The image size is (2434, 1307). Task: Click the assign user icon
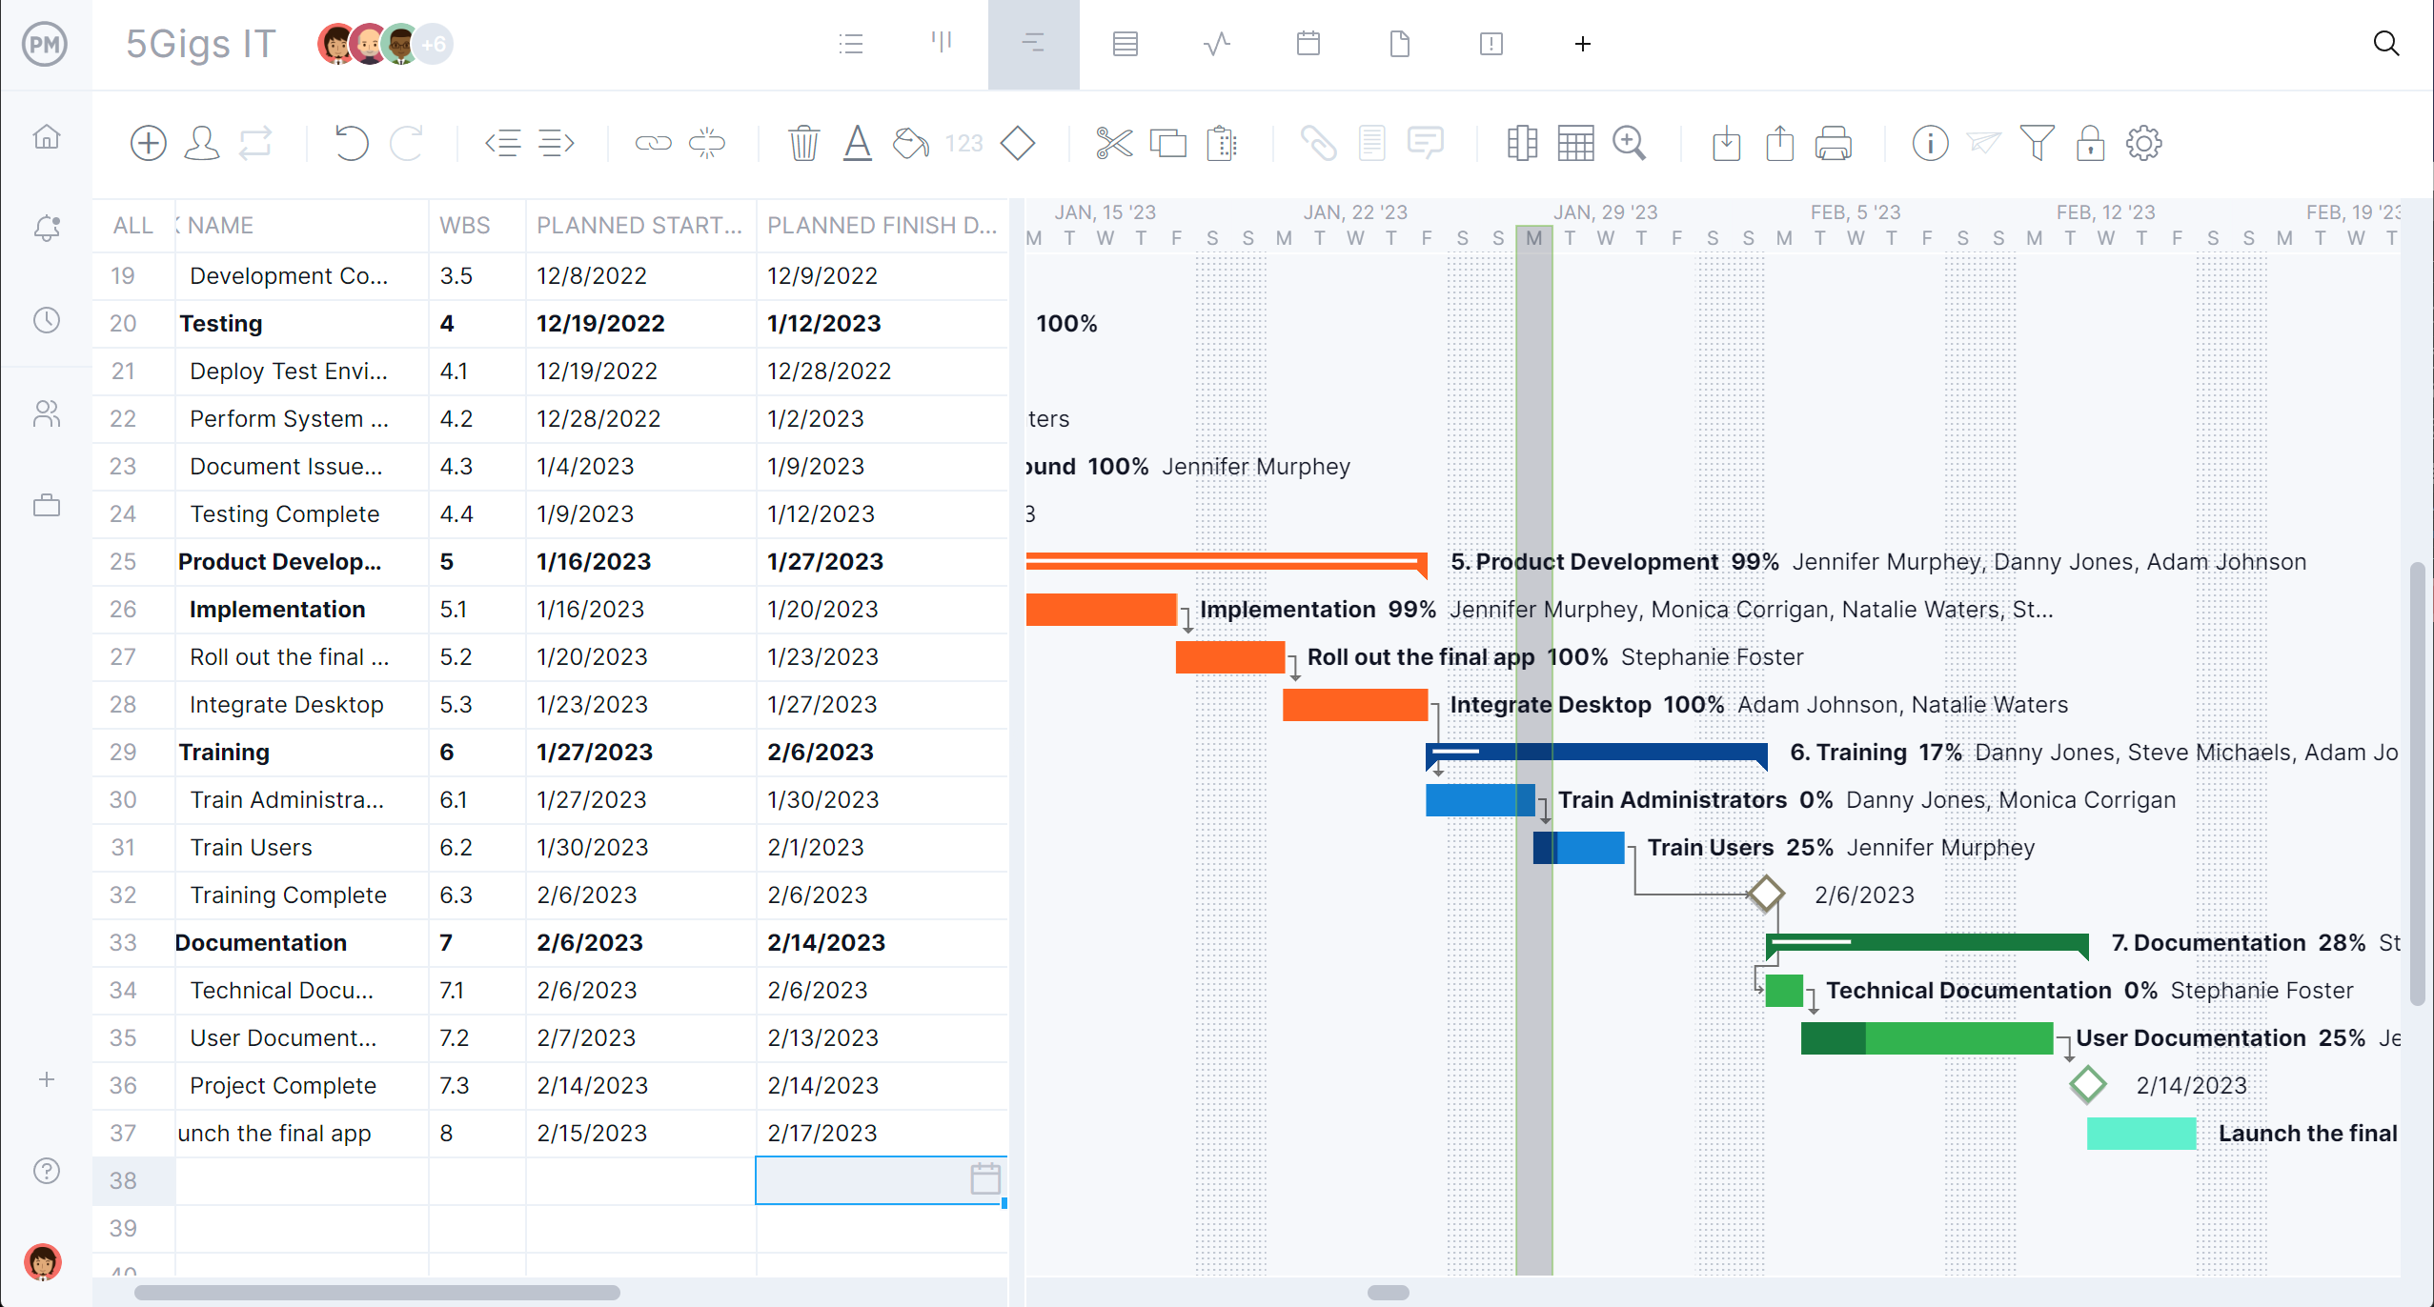201,144
